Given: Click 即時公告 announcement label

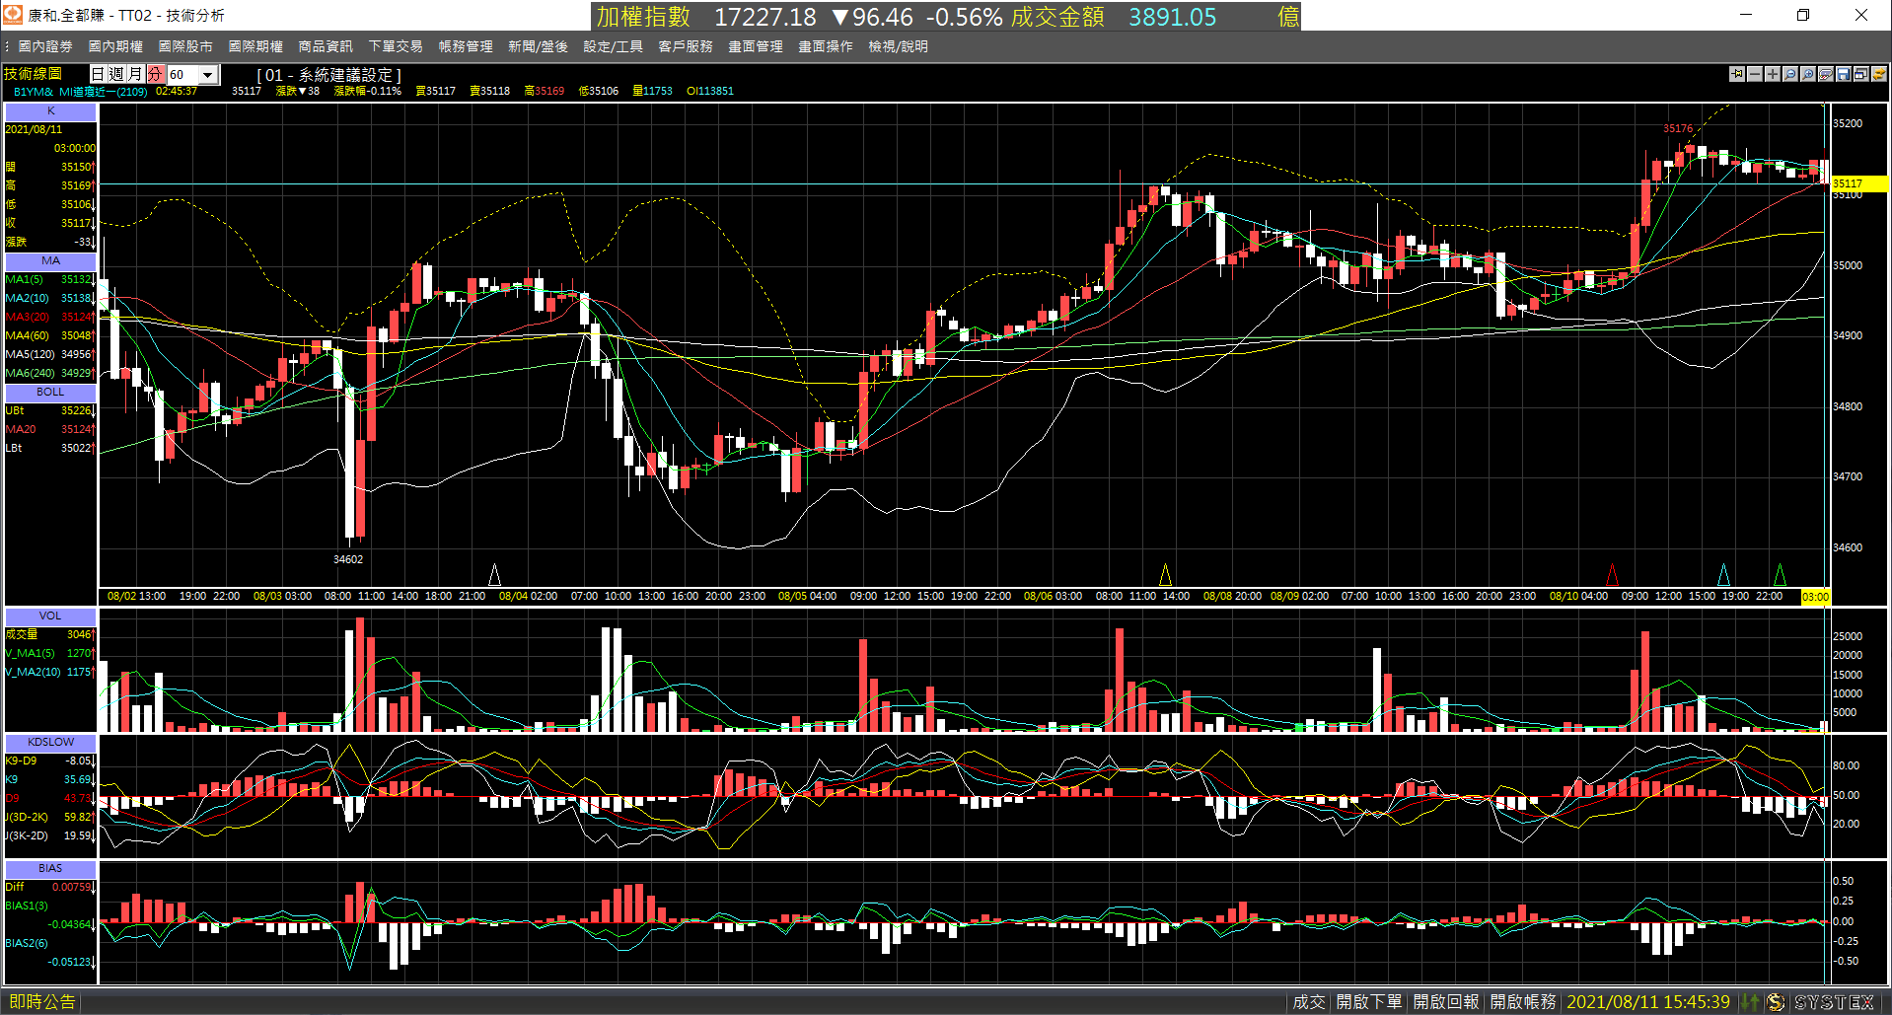Looking at the screenshot, I should (x=42, y=1002).
